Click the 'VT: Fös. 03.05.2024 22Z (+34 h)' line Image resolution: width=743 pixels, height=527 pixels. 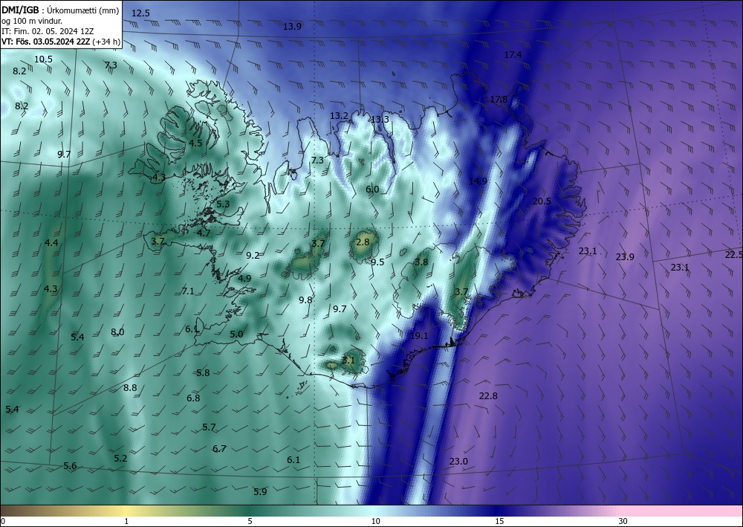(x=61, y=42)
